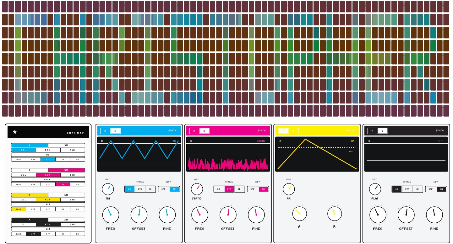Set the black synth HPF to OFF
Image resolution: width=453 pixels, height=244 pixels.
(431, 189)
